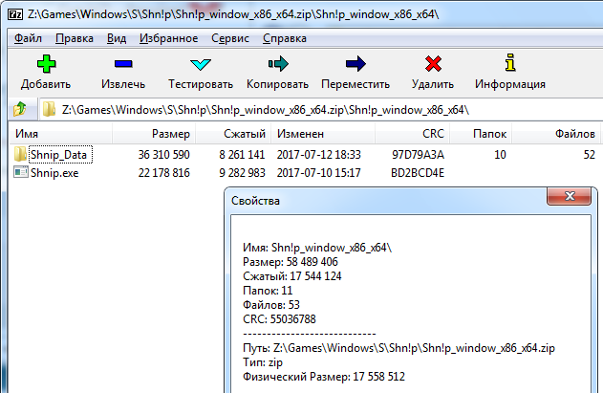The image size is (603, 393).
Task: Open the Избранное menu
Action: [x=168, y=38]
